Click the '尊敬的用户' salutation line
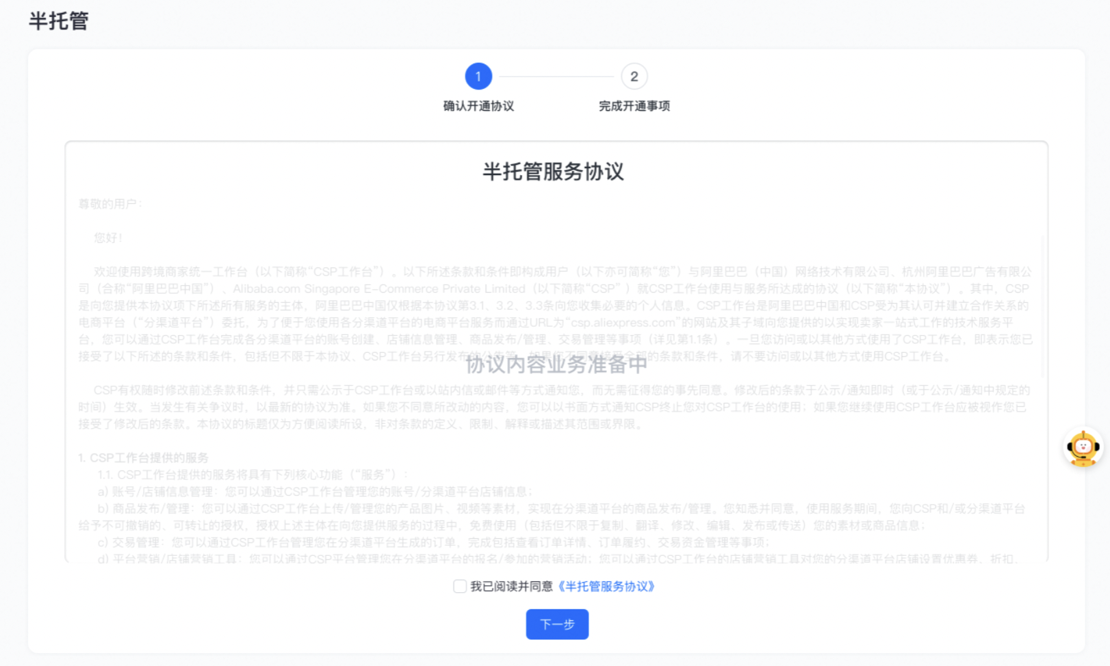The width and height of the screenshot is (1110, 666). click(110, 204)
